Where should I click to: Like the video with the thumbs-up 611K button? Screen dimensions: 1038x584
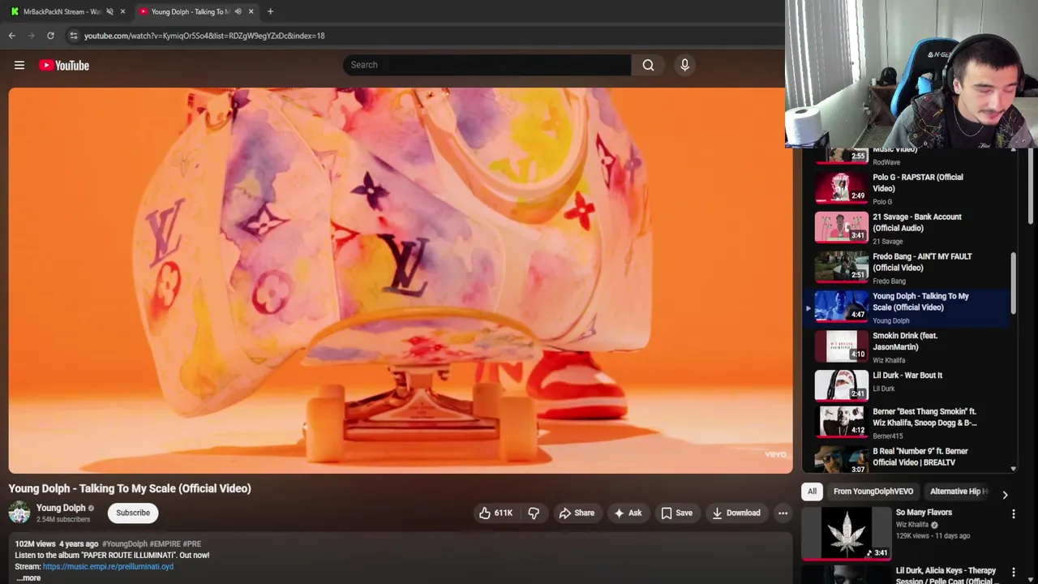tap(495, 513)
